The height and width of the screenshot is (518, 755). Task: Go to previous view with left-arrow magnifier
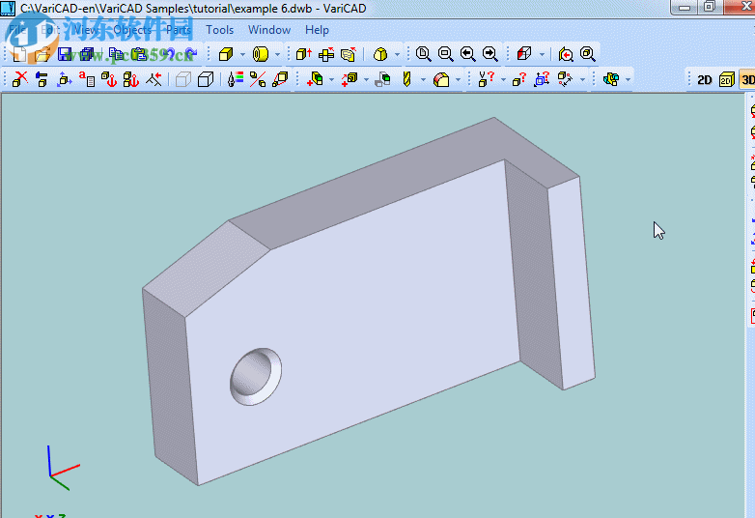click(x=467, y=54)
